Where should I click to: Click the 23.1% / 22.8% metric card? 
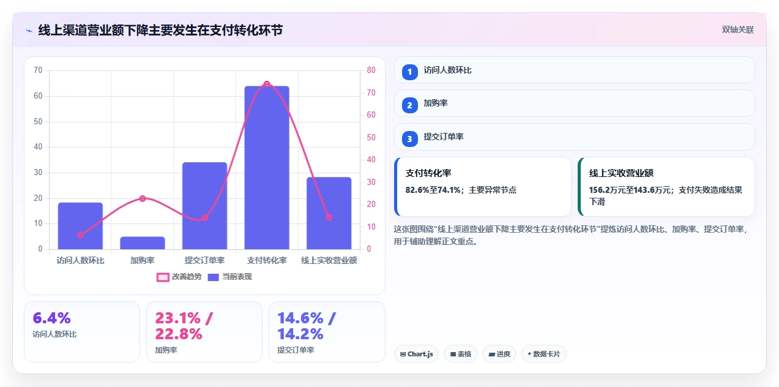204,332
